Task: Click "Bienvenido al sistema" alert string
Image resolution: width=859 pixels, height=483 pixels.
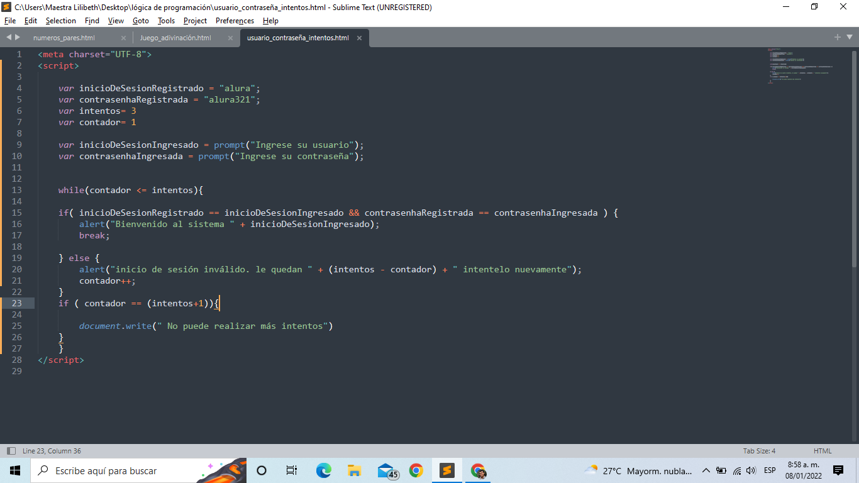Action: point(173,224)
